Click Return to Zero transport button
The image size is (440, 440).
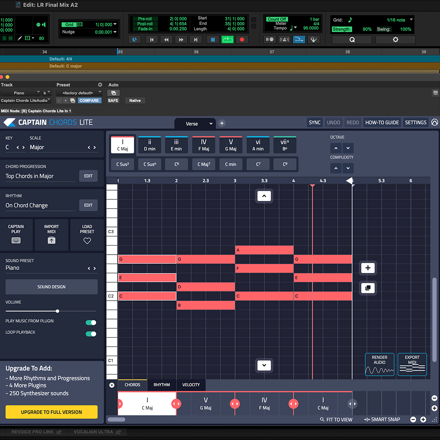[152, 40]
